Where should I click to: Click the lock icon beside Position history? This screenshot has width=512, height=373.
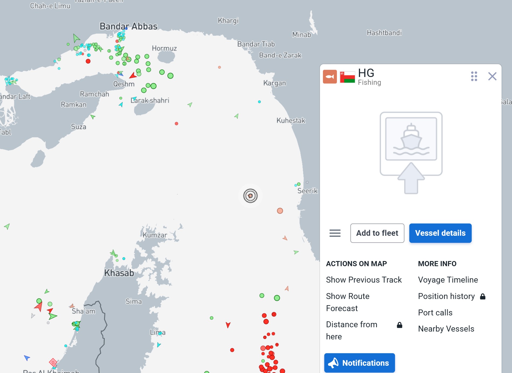(x=483, y=296)
